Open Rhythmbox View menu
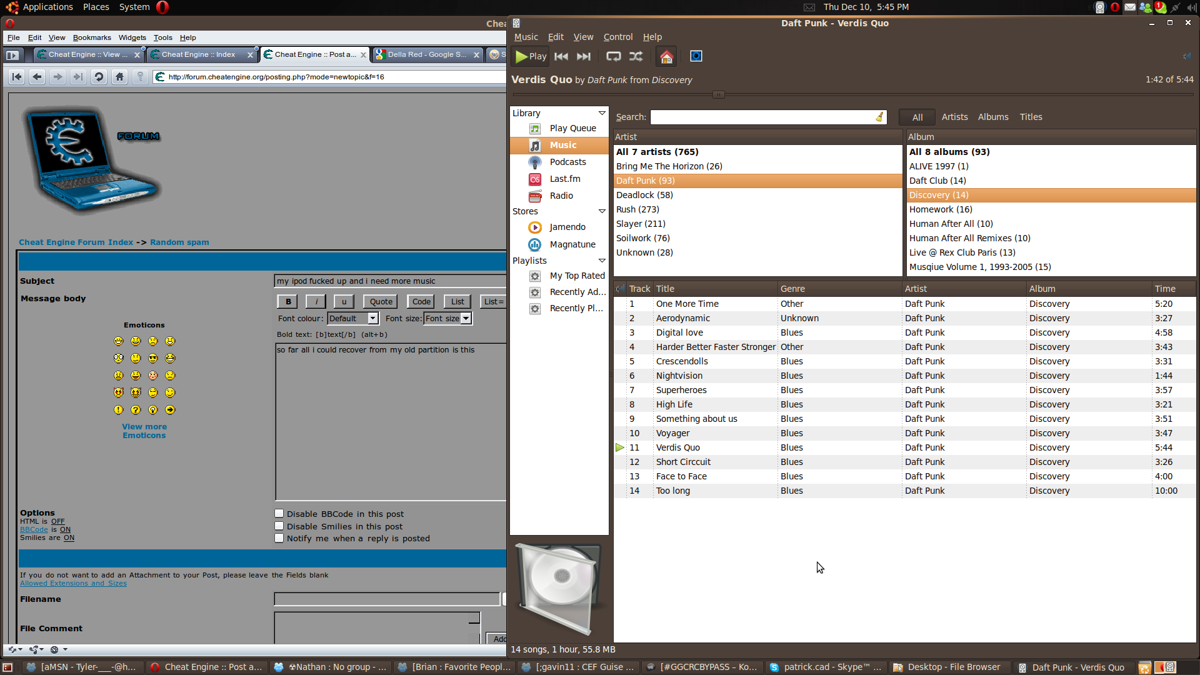 [x=583, y=37]
